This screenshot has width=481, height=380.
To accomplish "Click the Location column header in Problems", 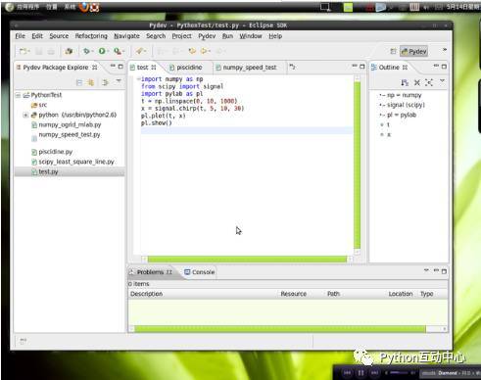I will [x=401, y=294].
